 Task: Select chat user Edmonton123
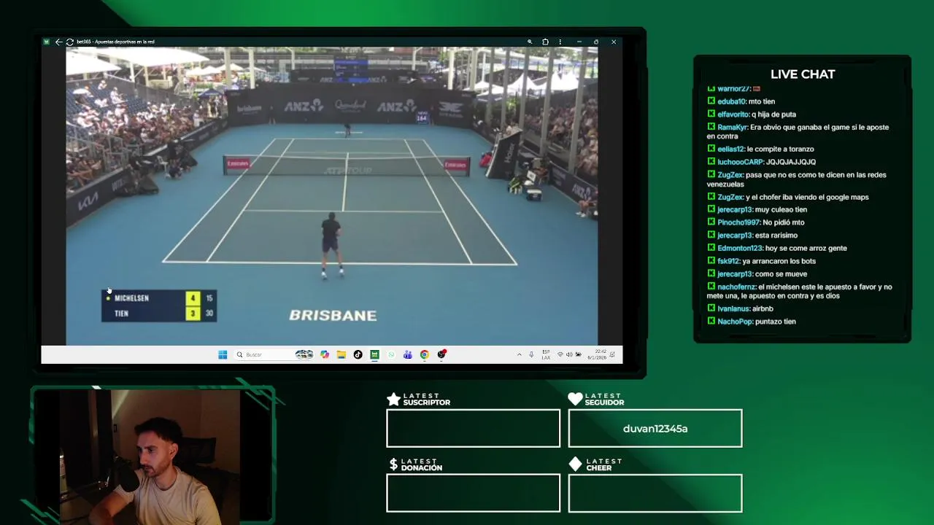coord(740,248)
